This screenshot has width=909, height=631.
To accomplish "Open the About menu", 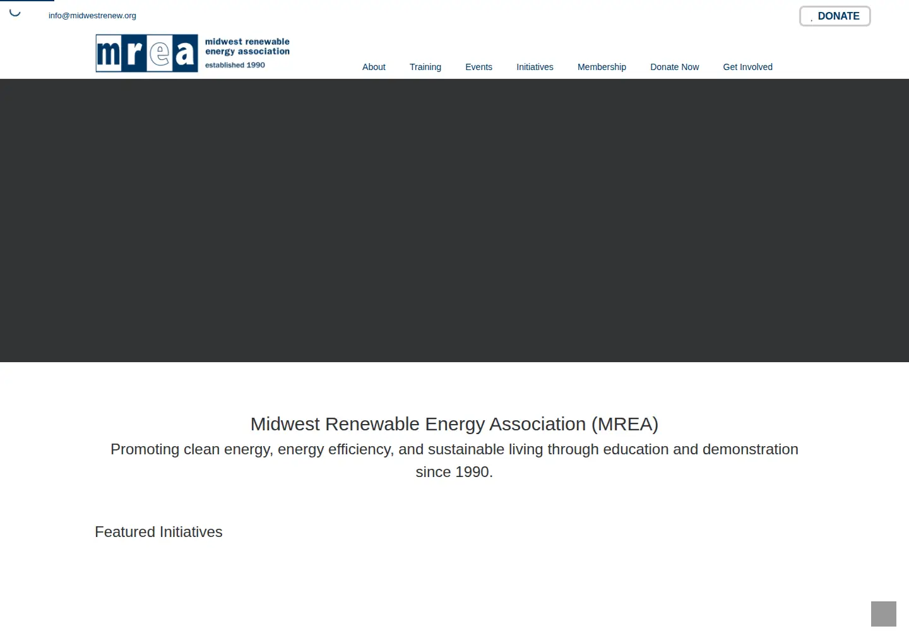I will 374,67.
